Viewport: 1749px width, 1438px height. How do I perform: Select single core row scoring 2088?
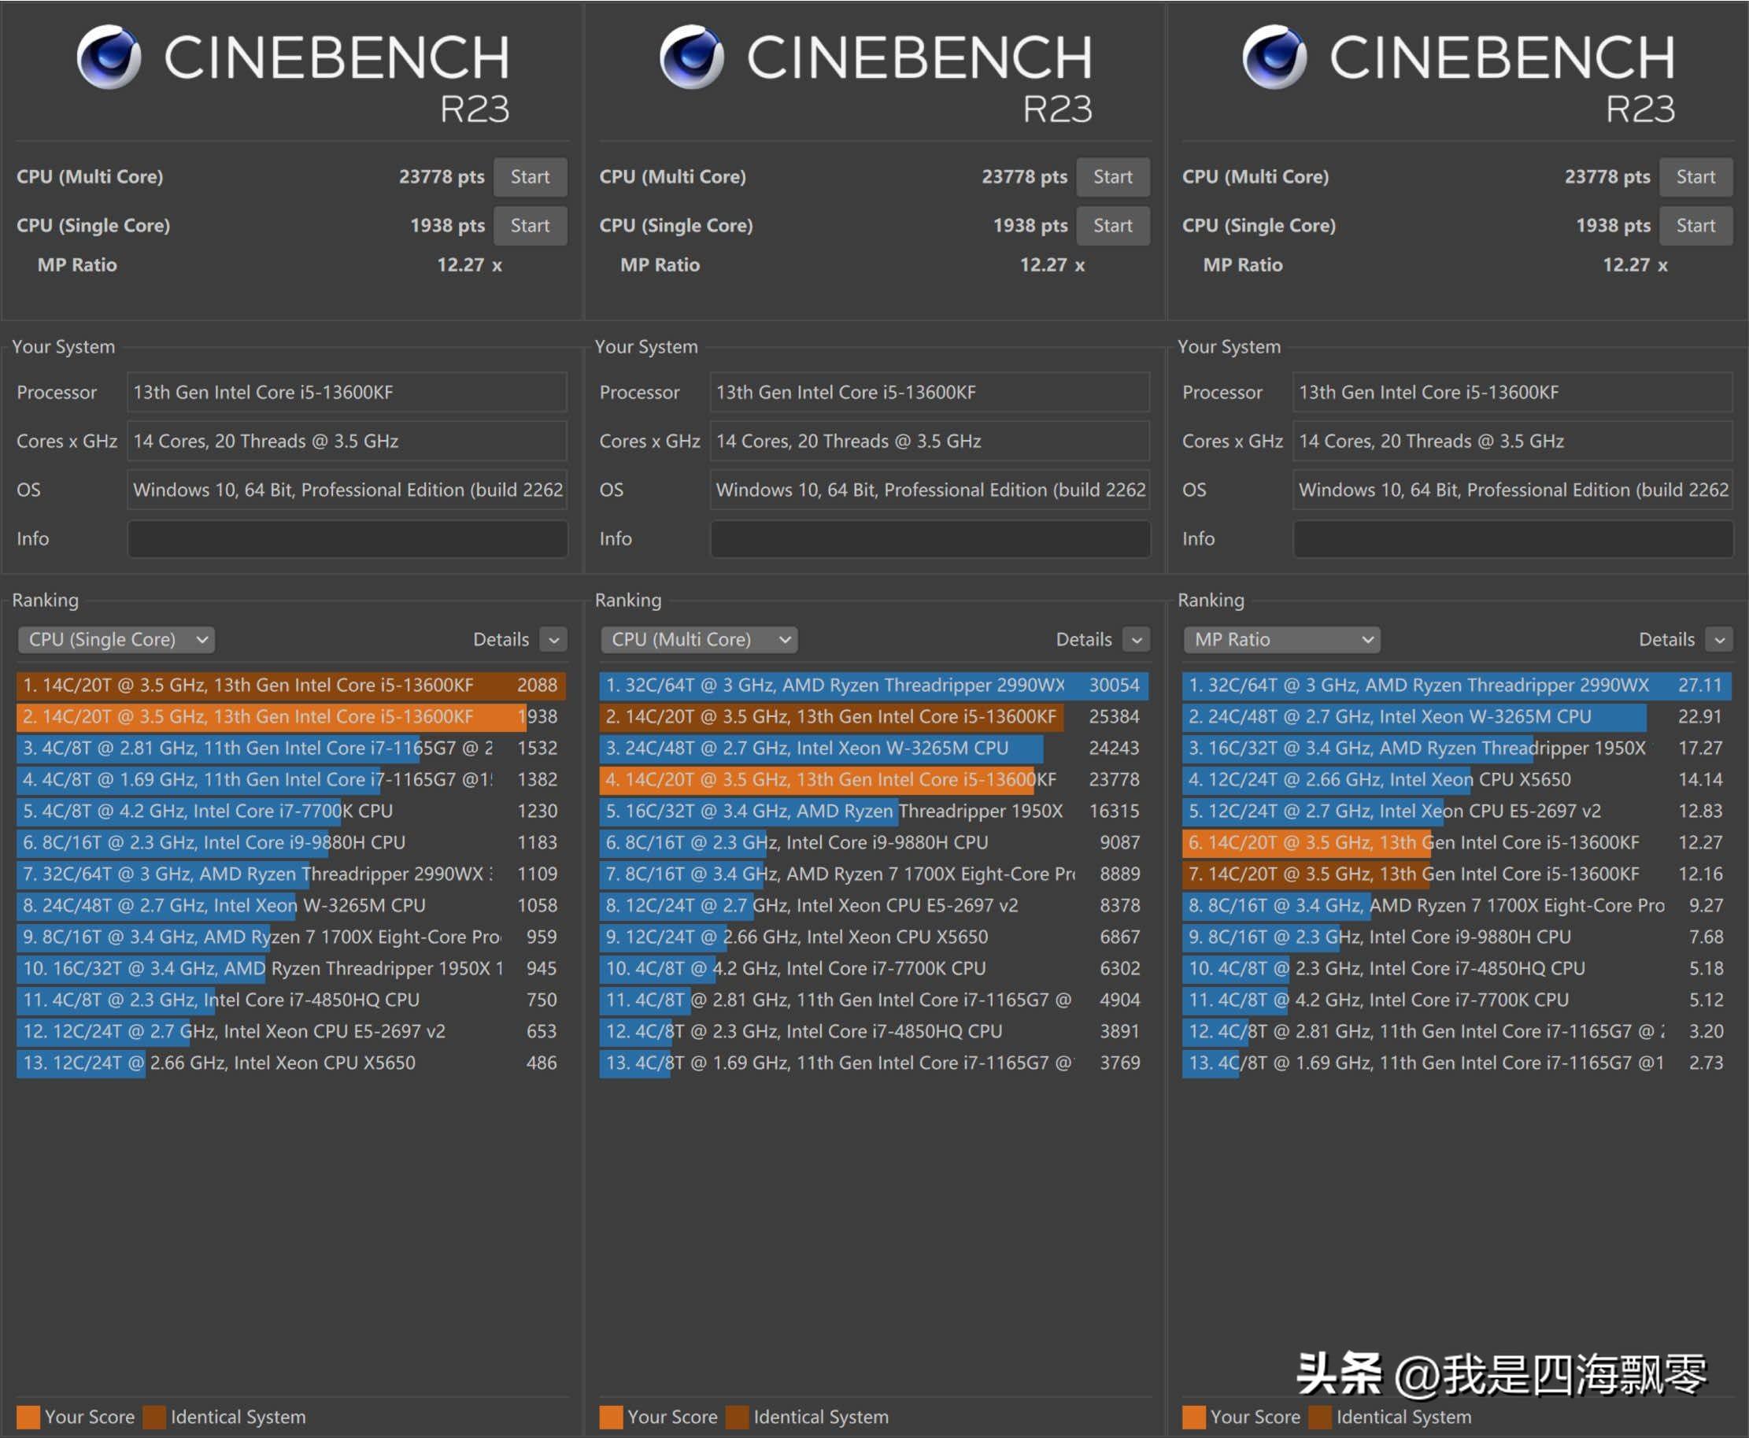290,685
